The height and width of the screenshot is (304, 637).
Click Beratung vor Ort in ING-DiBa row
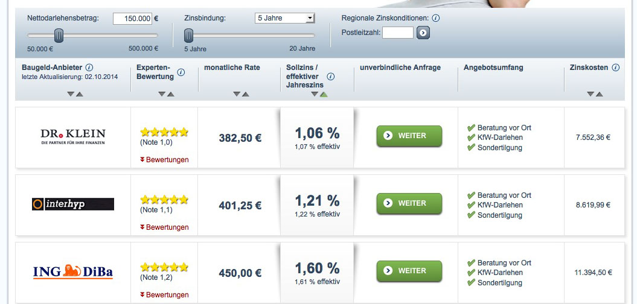coord(504,262)
